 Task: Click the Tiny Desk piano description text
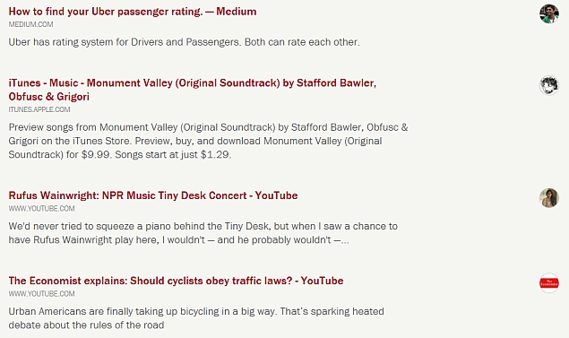(x=203, y=233)
